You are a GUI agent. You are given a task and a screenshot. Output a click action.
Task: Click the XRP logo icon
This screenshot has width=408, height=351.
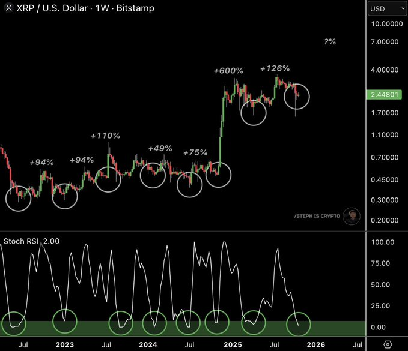coord(9,8)
